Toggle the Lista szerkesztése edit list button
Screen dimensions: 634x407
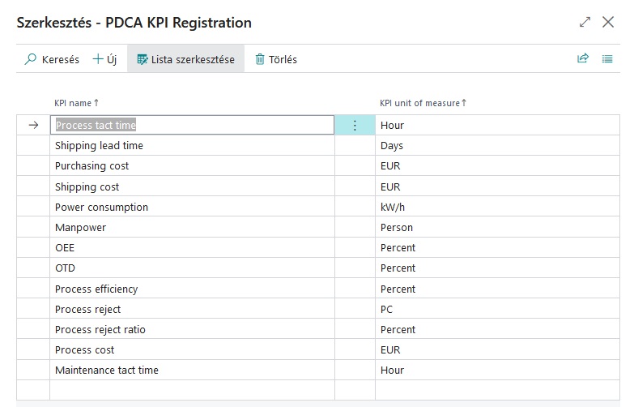(185, 59)
